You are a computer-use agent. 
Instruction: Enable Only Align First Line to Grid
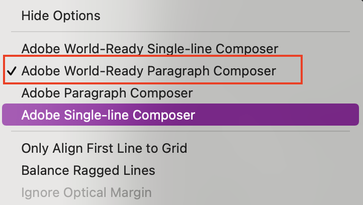(x=104, y=148)
